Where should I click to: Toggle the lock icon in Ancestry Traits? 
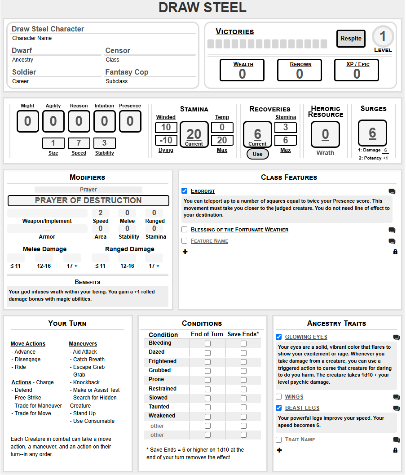[395, 450]
